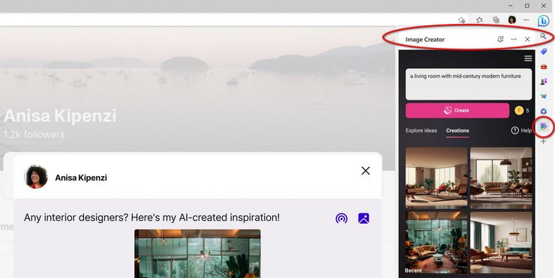Click Anisa Kipenzi's profile picture in the post
Image resolution: width=555 pixels, height=278 pixels.
[x=36, y=177]
